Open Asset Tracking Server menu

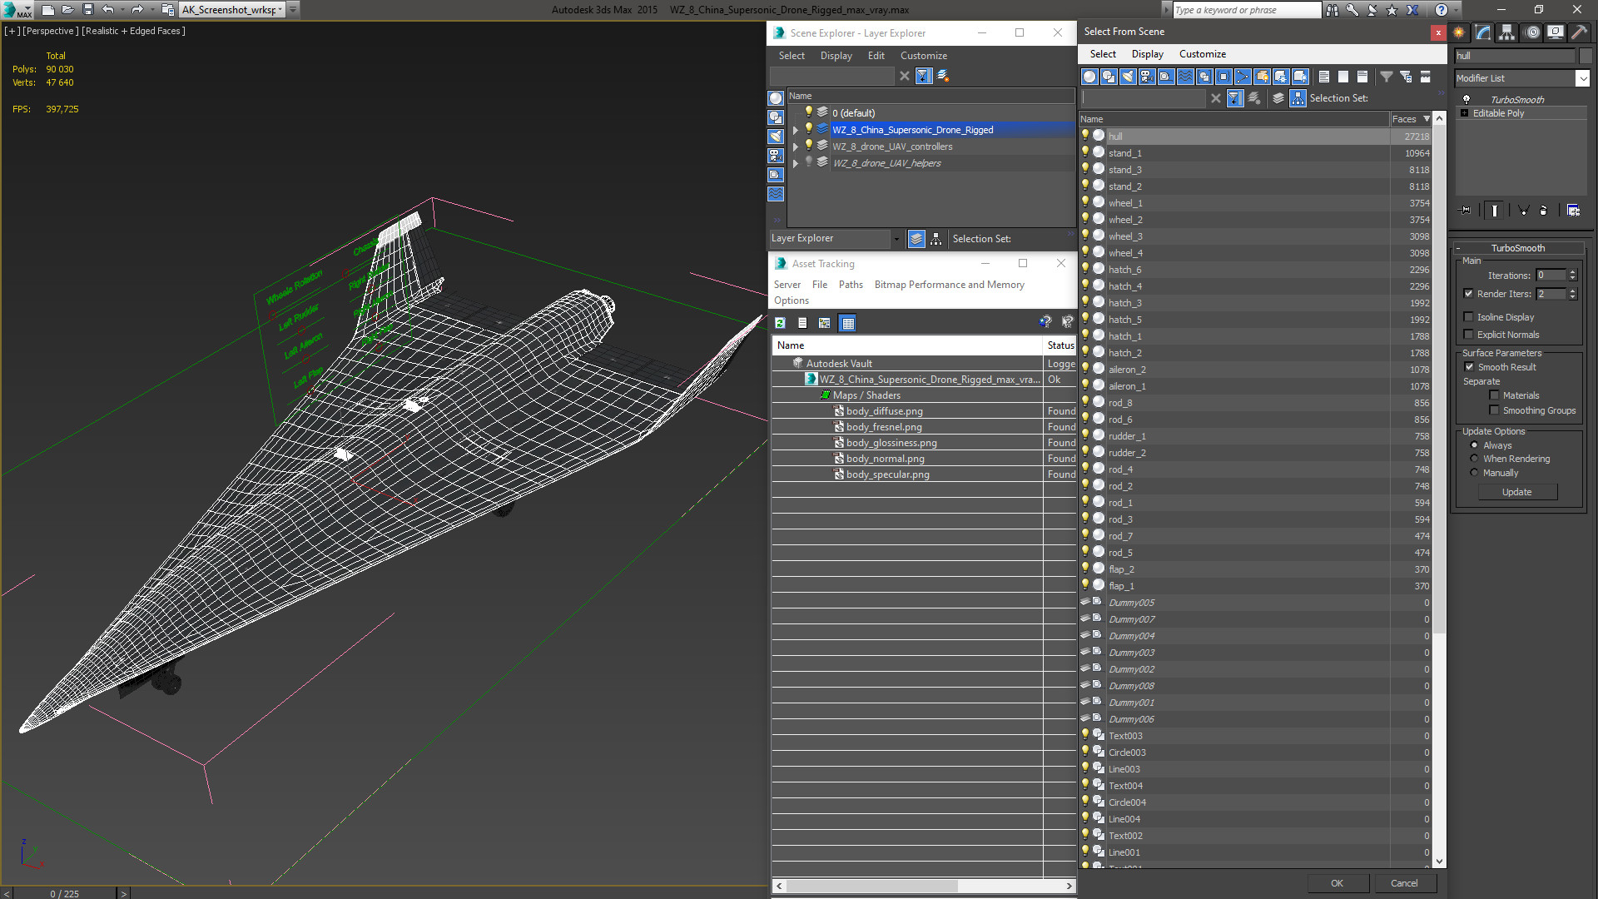[x=787, y=285]
